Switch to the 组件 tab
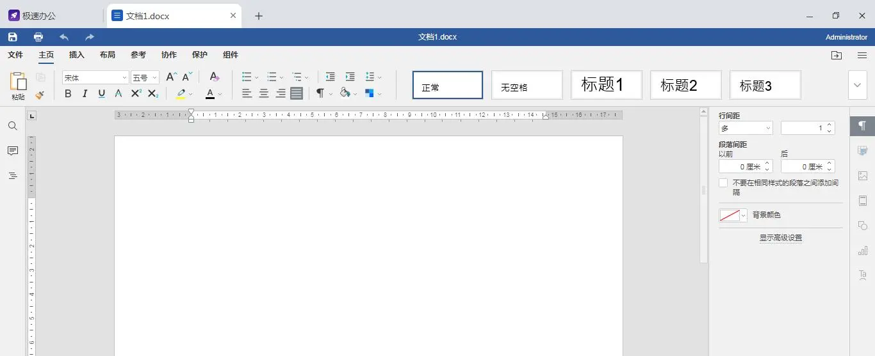 231,55
